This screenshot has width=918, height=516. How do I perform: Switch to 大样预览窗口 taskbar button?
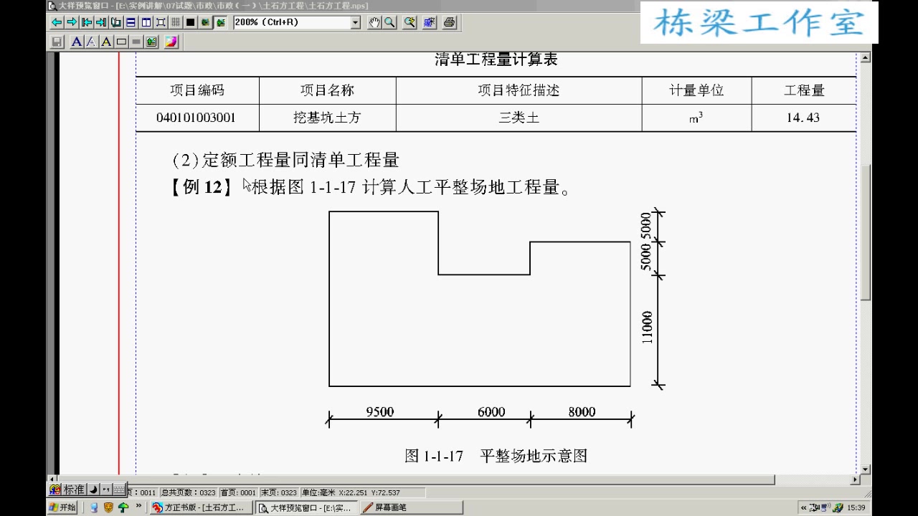(x=306, y=508)
